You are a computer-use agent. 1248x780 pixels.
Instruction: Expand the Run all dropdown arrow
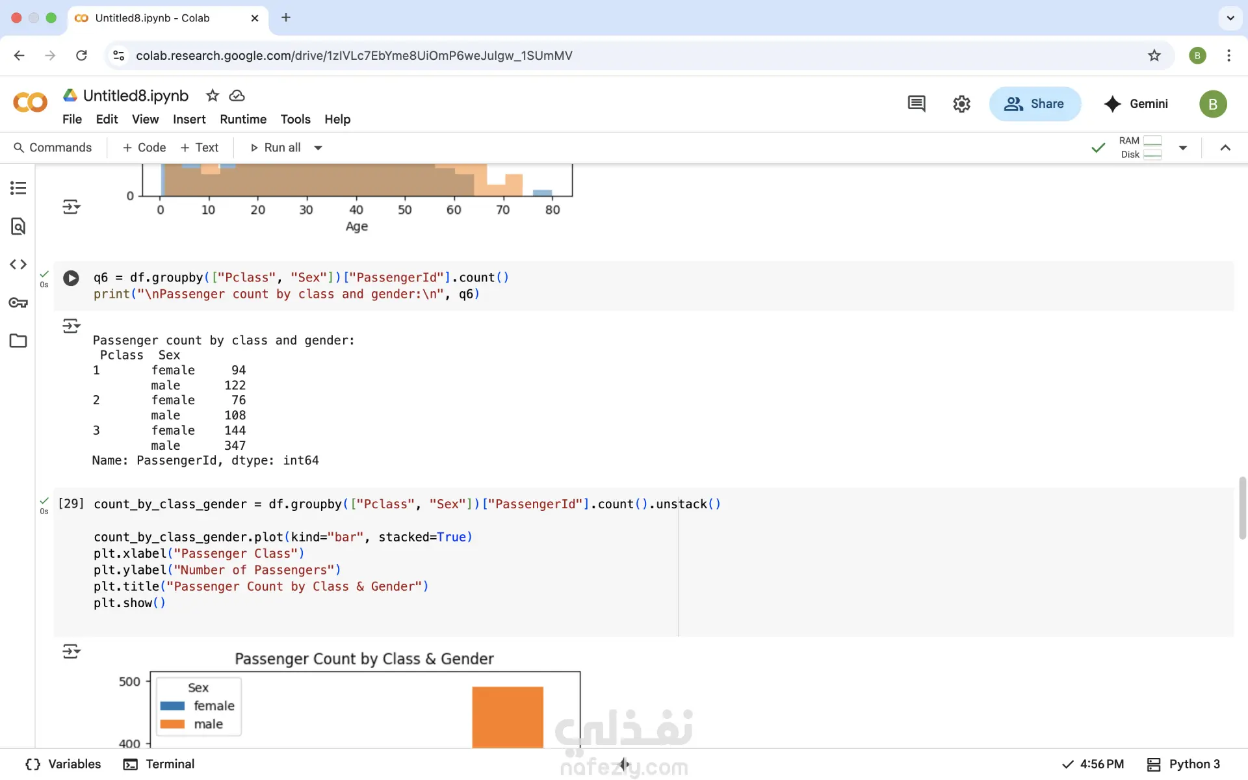point(318,148)
